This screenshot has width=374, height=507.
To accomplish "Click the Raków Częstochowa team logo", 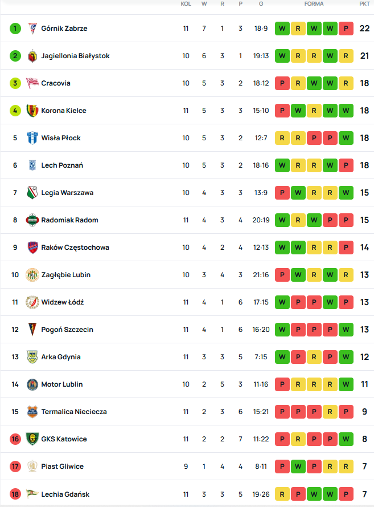I will (x=32, y=248).
